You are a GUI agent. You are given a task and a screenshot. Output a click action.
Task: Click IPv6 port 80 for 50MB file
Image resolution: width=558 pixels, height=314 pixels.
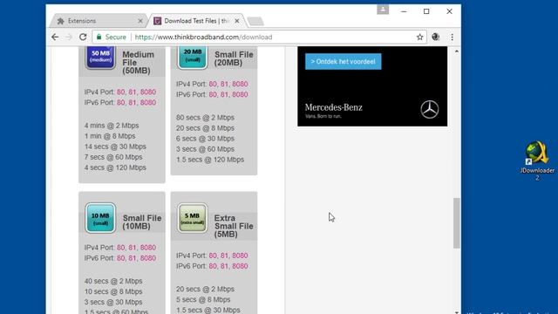121,103
